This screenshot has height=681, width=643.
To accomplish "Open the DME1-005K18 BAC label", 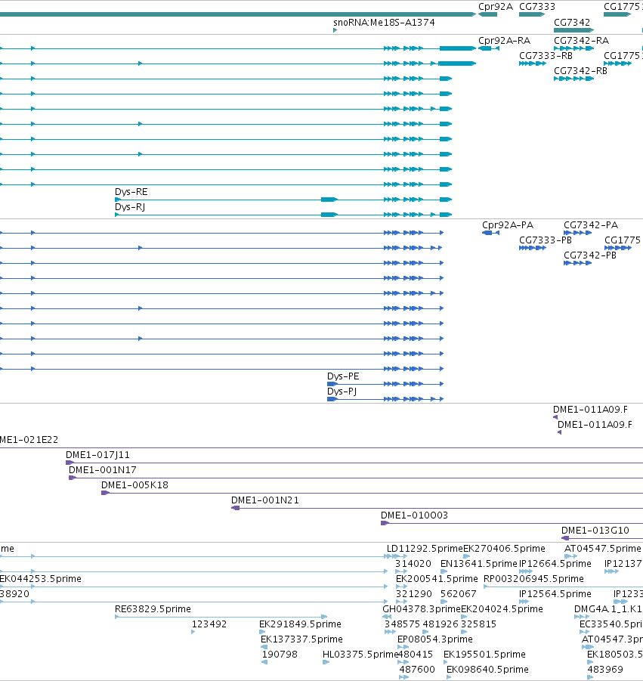I will pyautogui.click(x=134, y=485).
